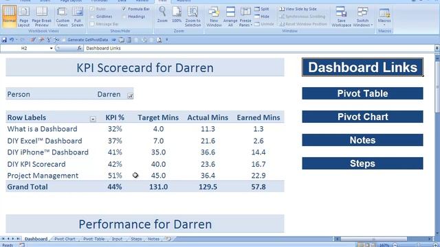
Task: Open a New Window
Action: [214, 16]
